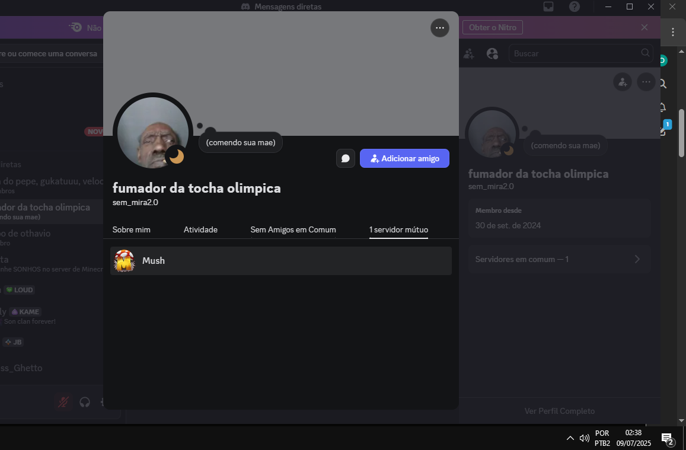686x450 pixels.
Task: Click right edge bell notification icon
Action: (663, 107)
